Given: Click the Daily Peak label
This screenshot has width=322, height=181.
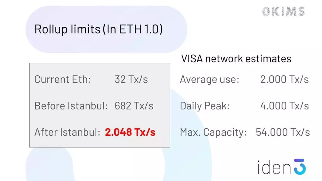Looking at the screenshot, I should 205,106.
